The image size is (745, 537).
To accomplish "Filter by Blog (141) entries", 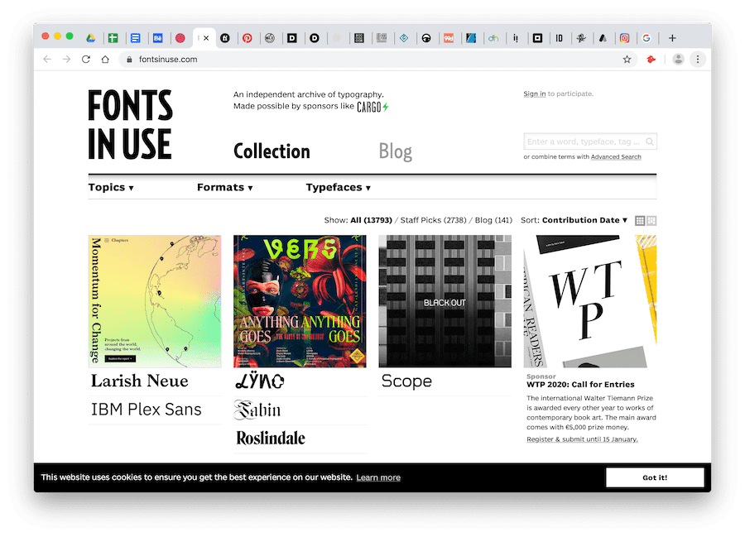I will [493, 220].
